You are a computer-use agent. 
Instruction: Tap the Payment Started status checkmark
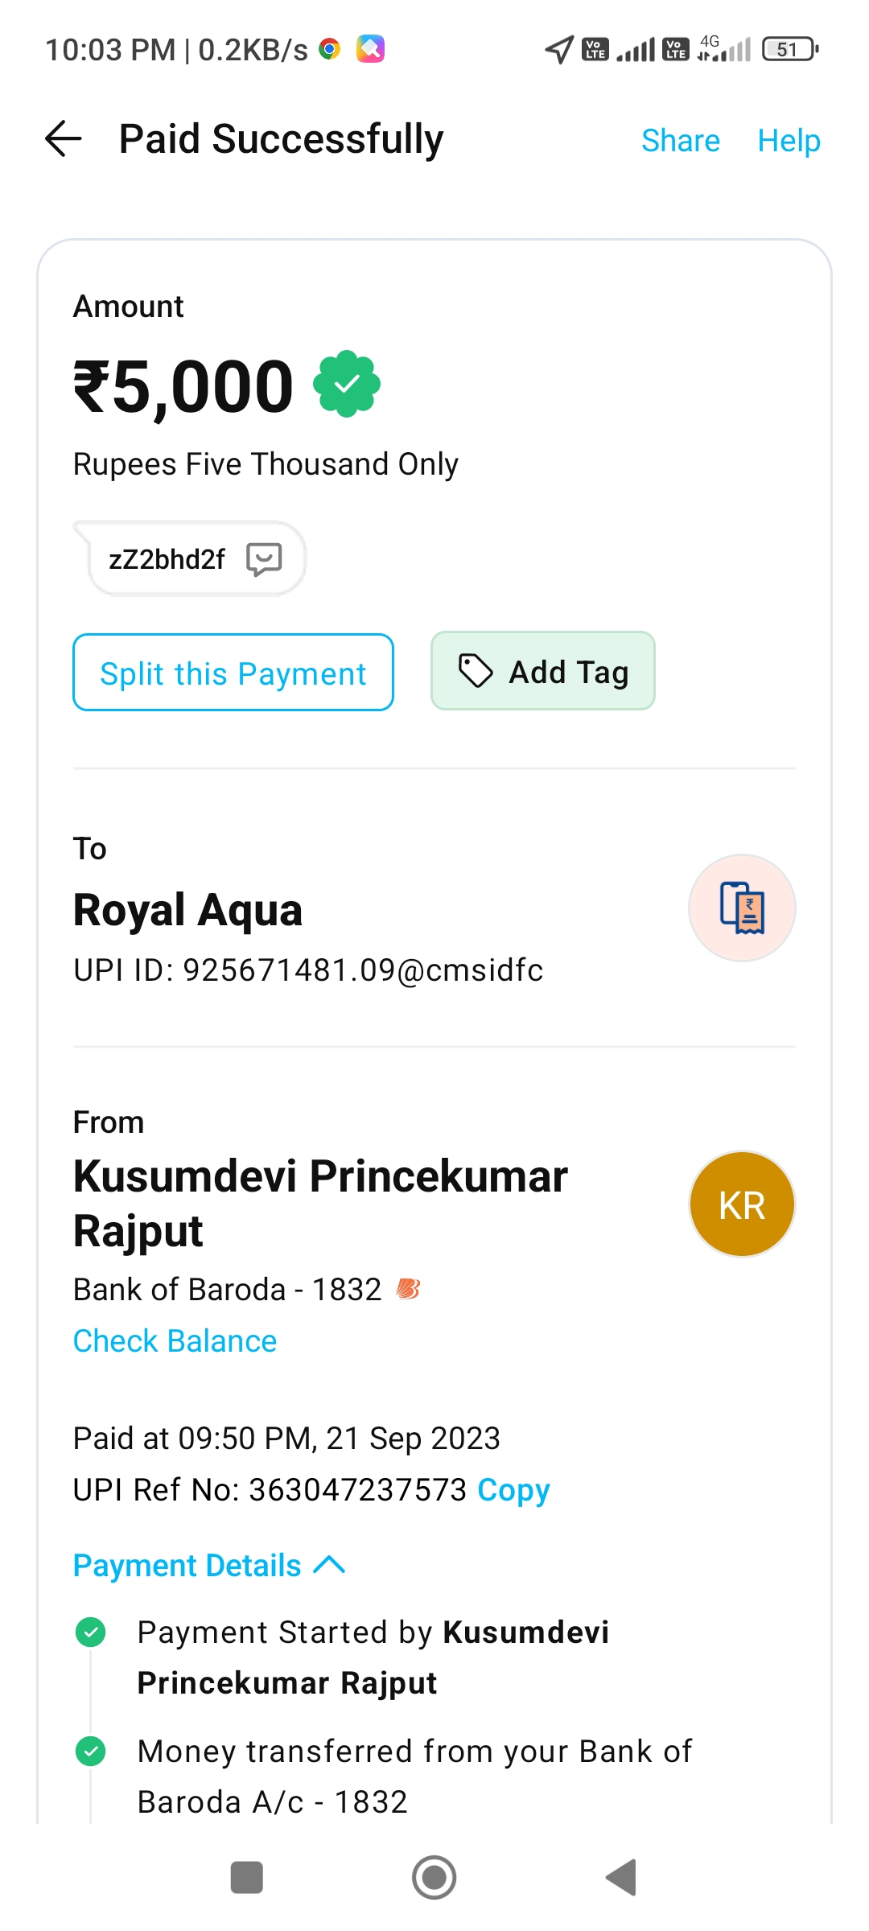90,1632
